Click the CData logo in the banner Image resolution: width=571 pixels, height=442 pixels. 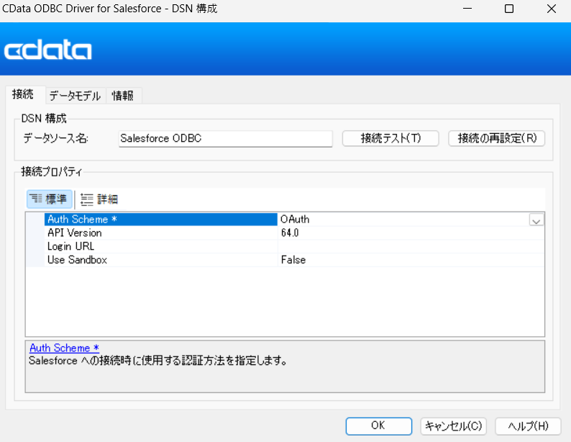[x=48, y=50]
